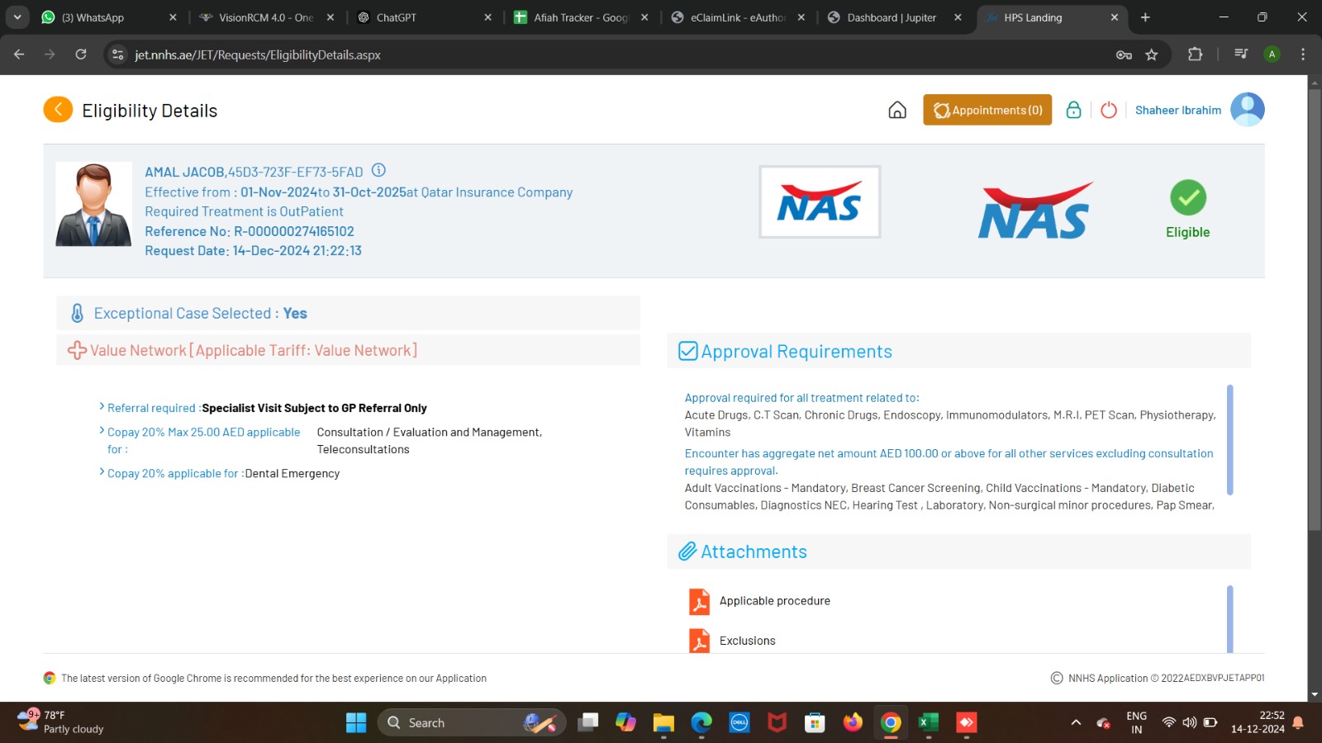Click the Windows taskbar Search box

coord(472,723)
